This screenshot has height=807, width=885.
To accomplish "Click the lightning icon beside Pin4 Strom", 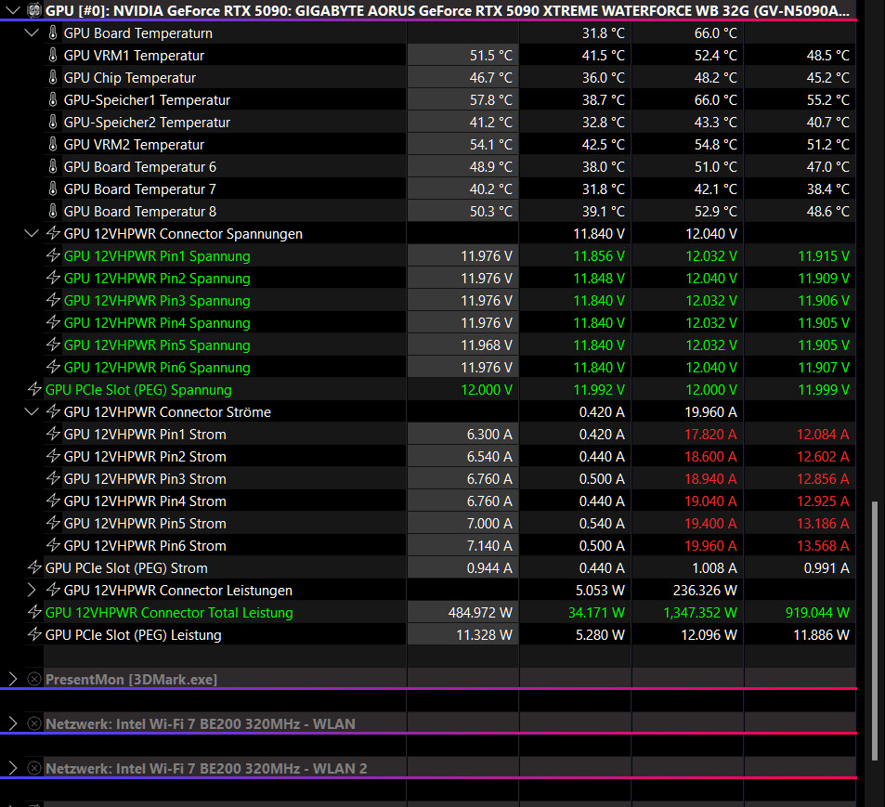I will (53, 501).
